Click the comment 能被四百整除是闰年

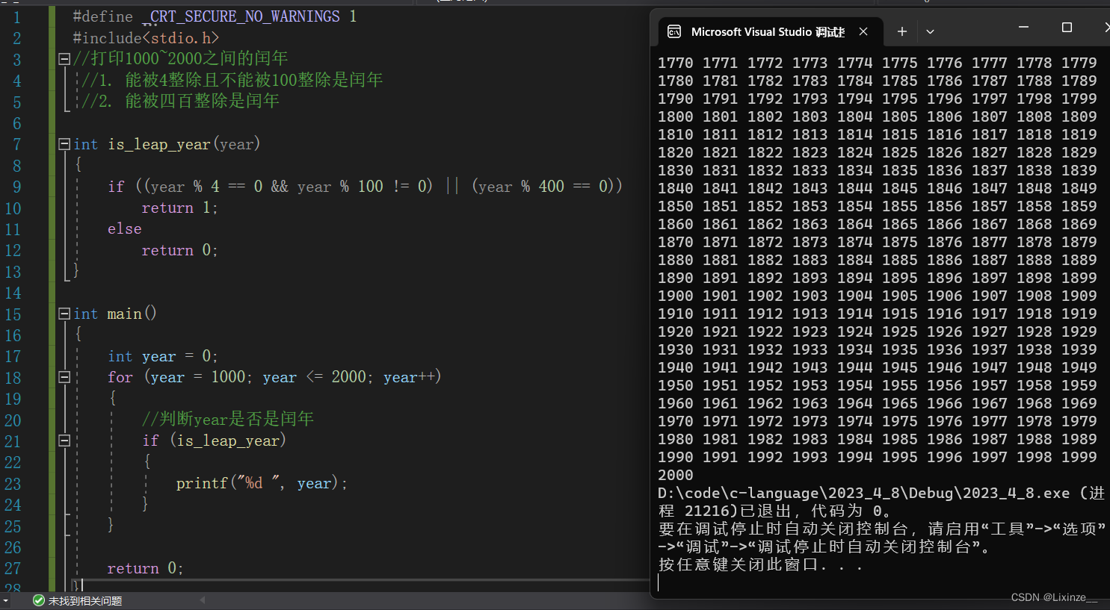pyautogui.click(x=180, y=101)
